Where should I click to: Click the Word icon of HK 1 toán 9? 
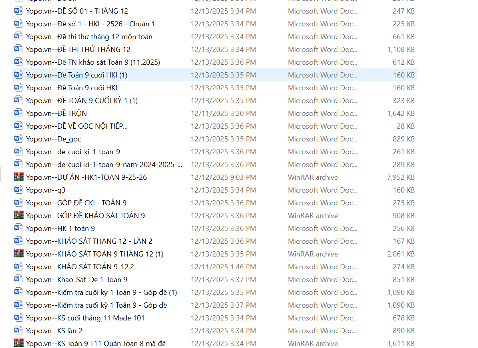point(18,228)
